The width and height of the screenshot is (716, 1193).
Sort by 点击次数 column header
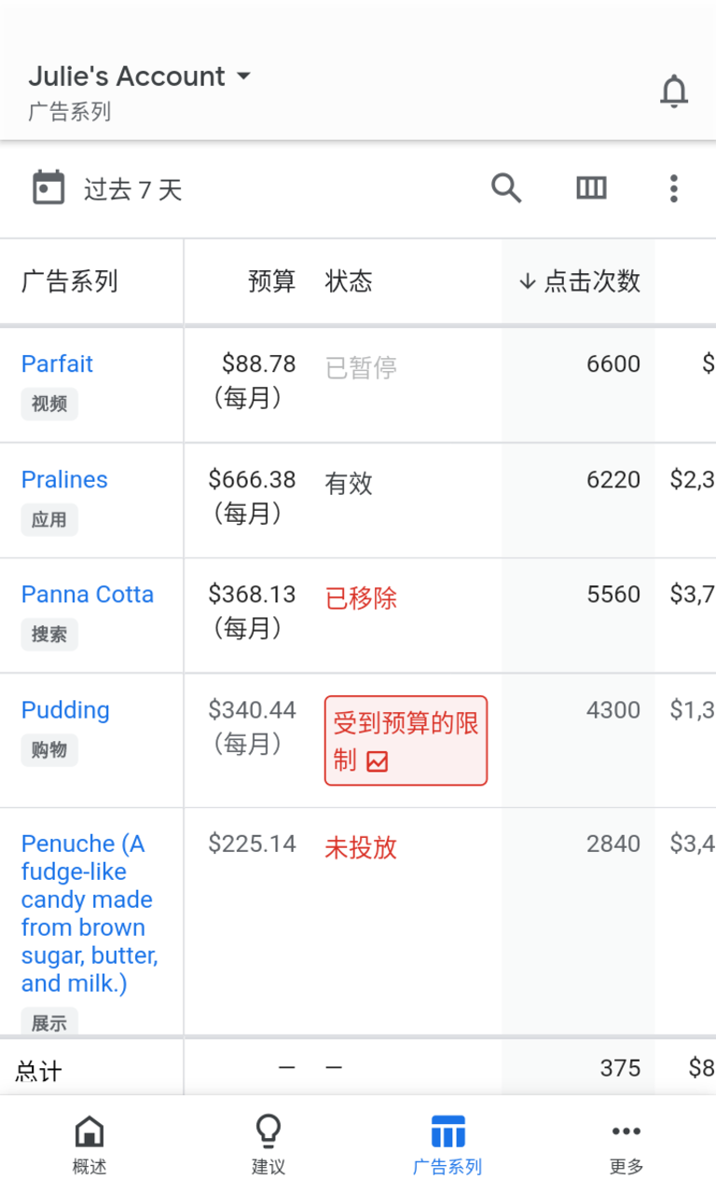[x=580, y=281]
